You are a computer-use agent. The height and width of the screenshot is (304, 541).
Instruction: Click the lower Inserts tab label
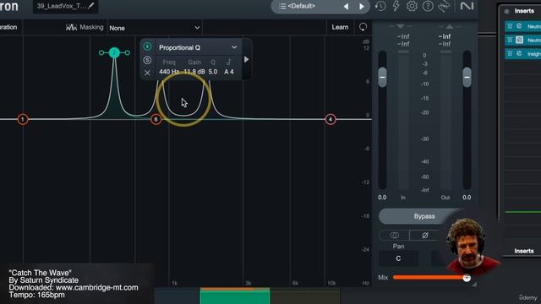(x=524, y=251)
